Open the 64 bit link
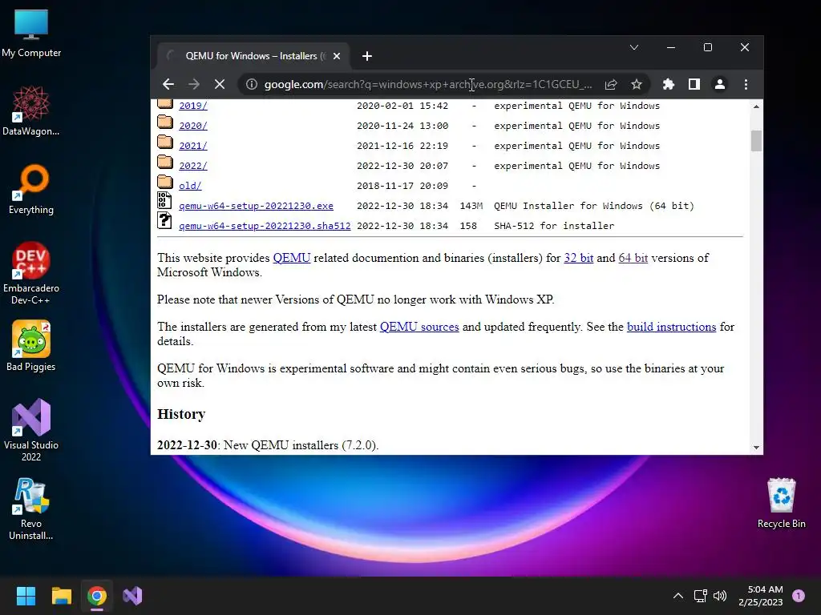Screen dimensions: 821x615 click(x=633, y=258)
